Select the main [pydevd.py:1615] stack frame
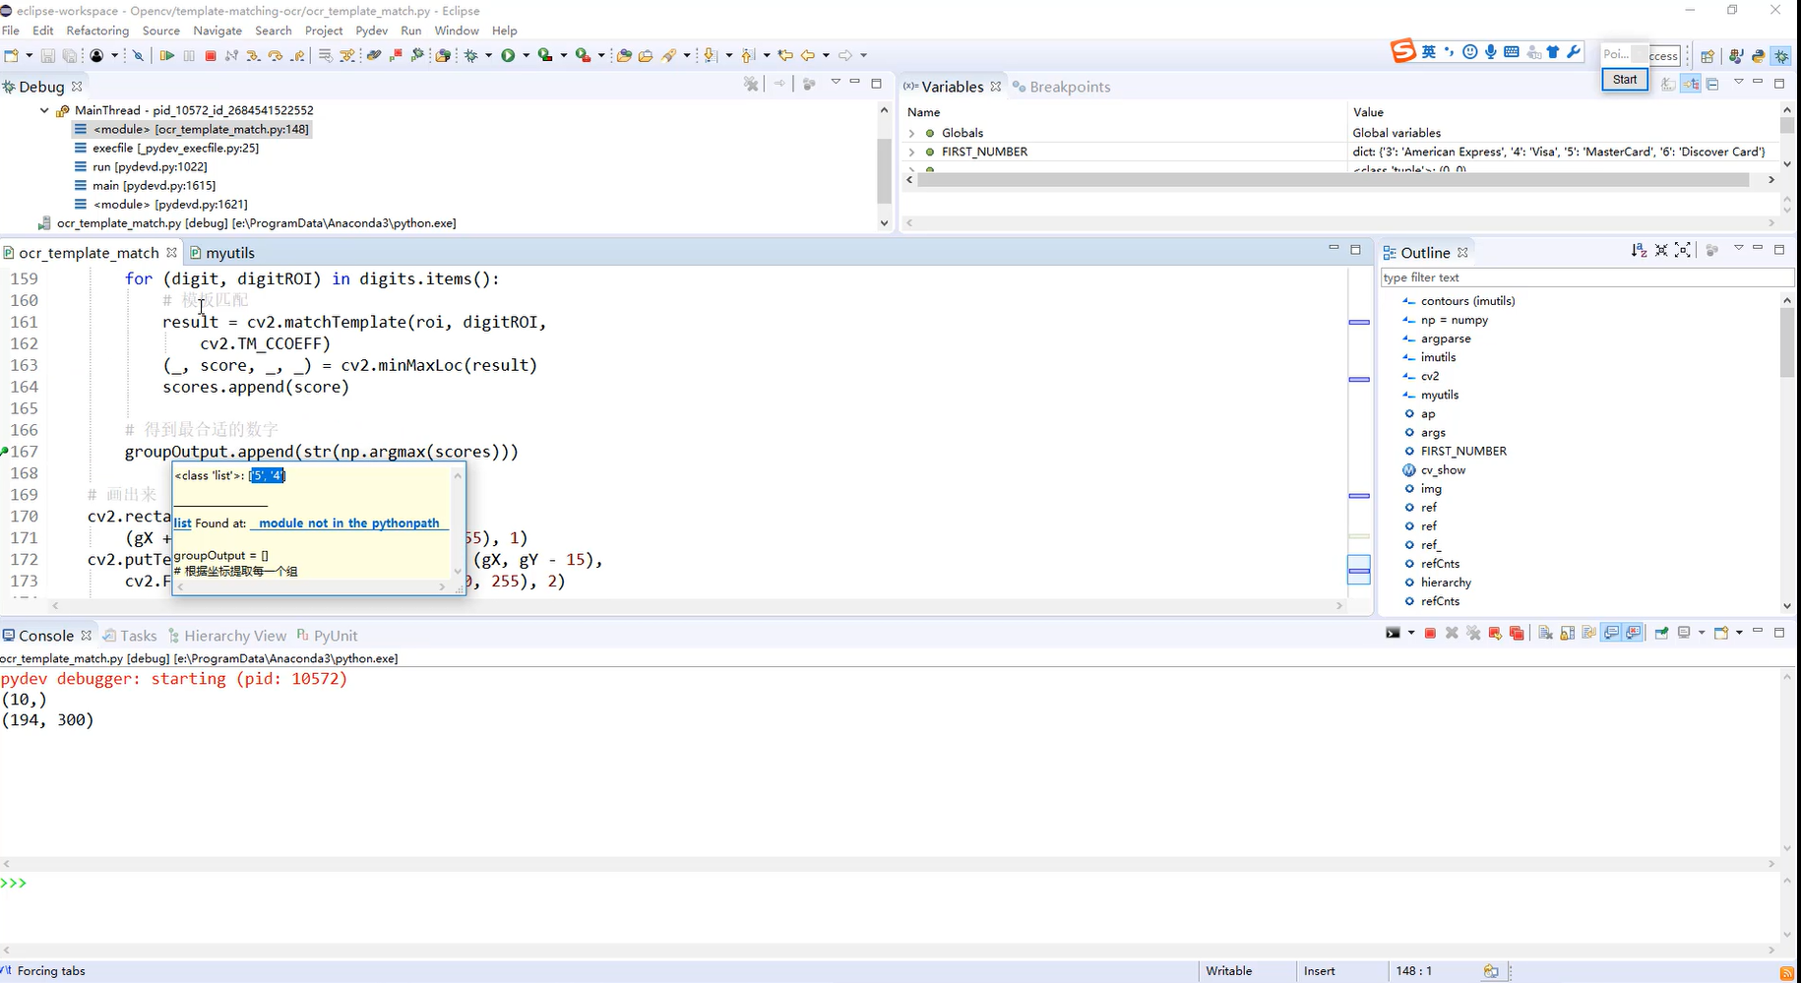 coord(154,185)
